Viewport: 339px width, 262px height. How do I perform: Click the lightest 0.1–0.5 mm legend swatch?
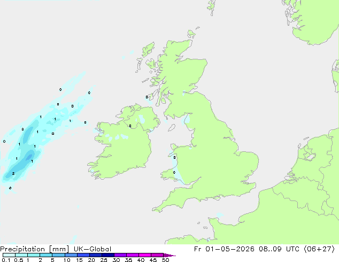coord(9,255)
